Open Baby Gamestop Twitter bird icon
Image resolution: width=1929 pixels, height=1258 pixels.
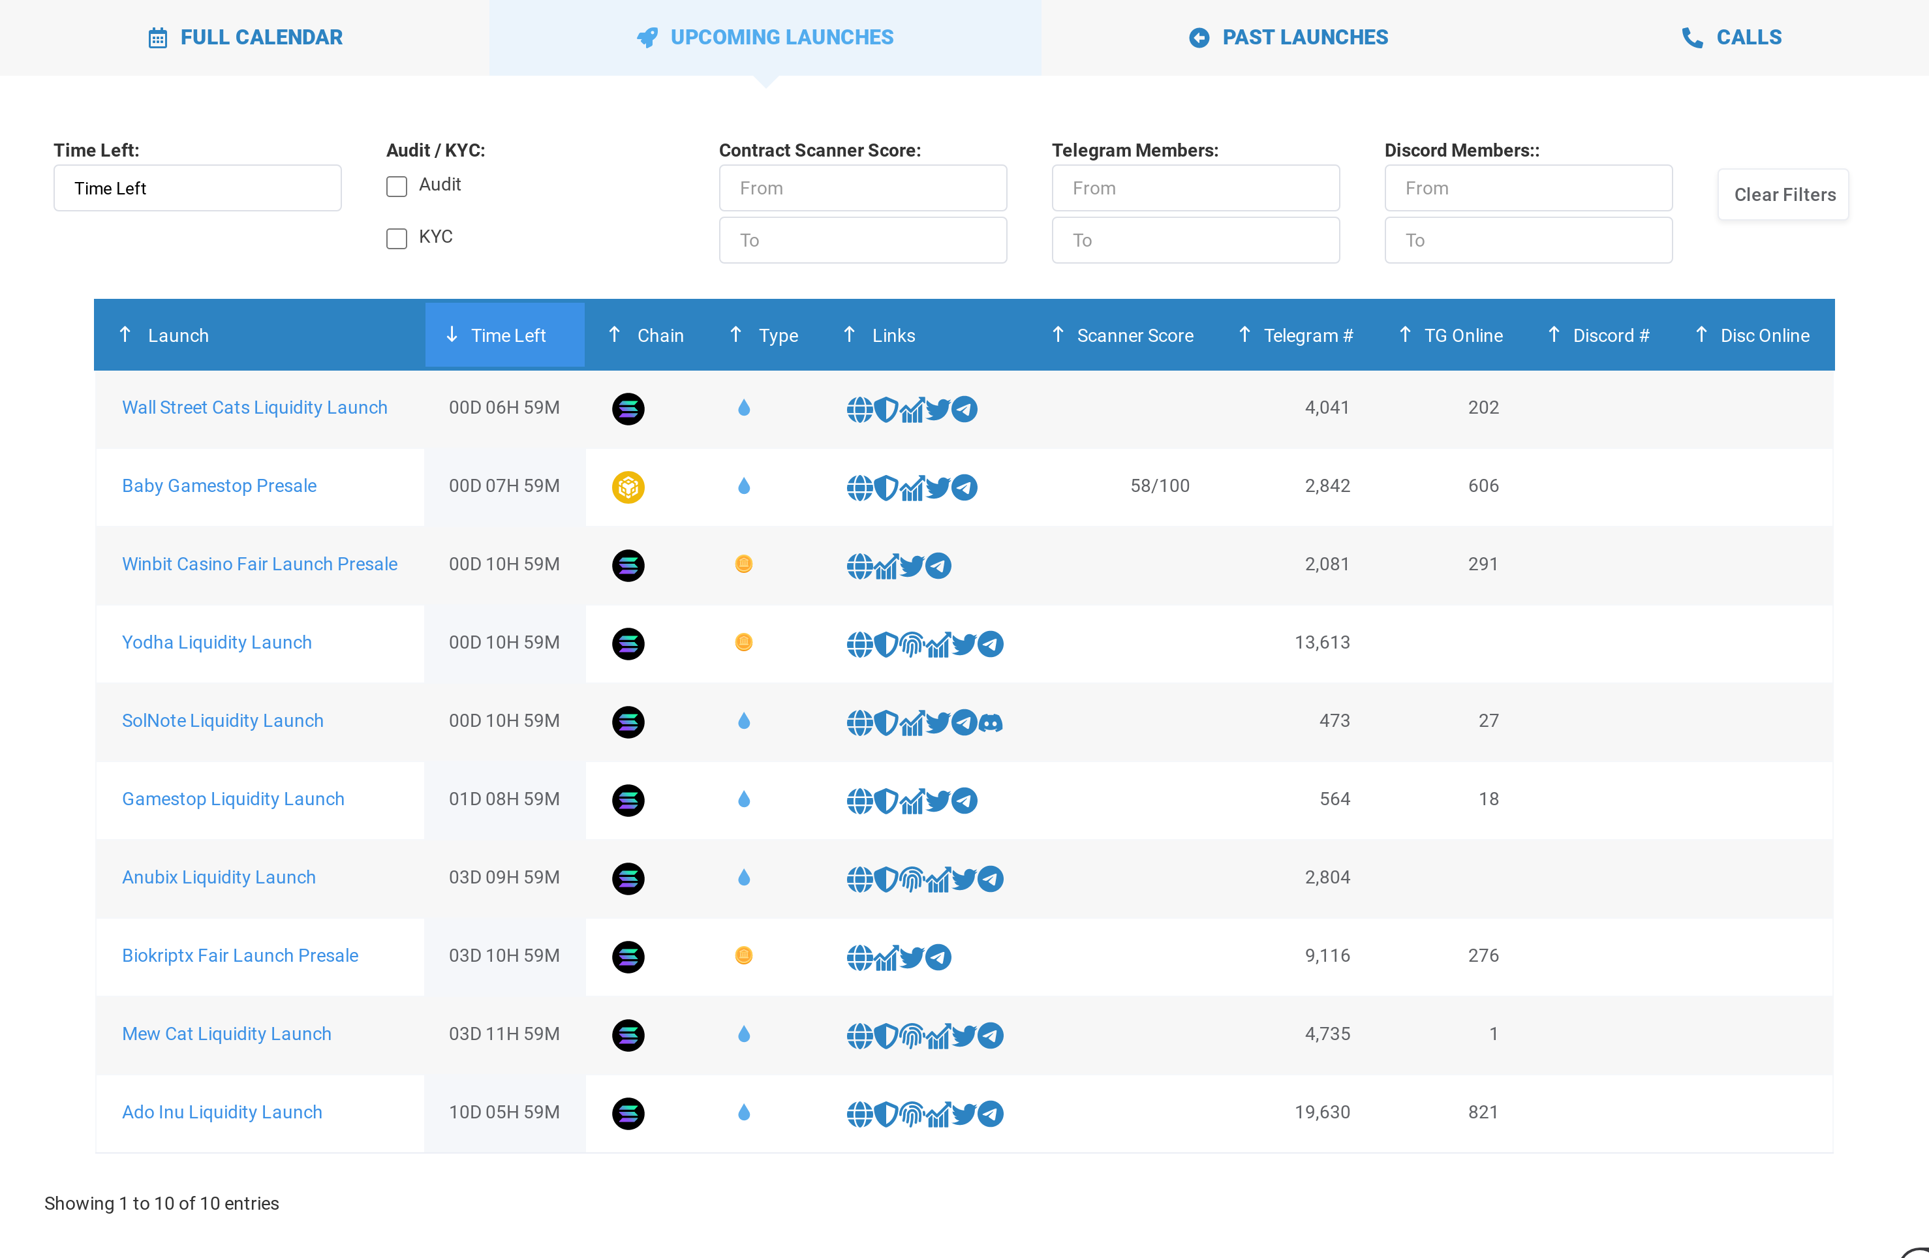(x=938, y=487)
